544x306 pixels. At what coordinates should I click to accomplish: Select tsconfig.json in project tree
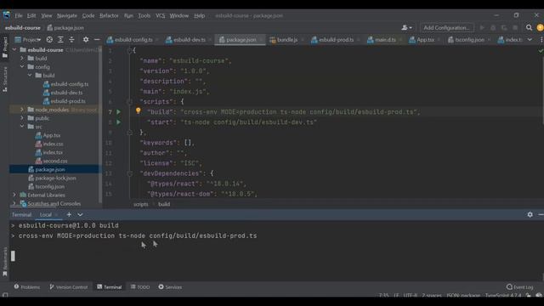coord(49,186)
